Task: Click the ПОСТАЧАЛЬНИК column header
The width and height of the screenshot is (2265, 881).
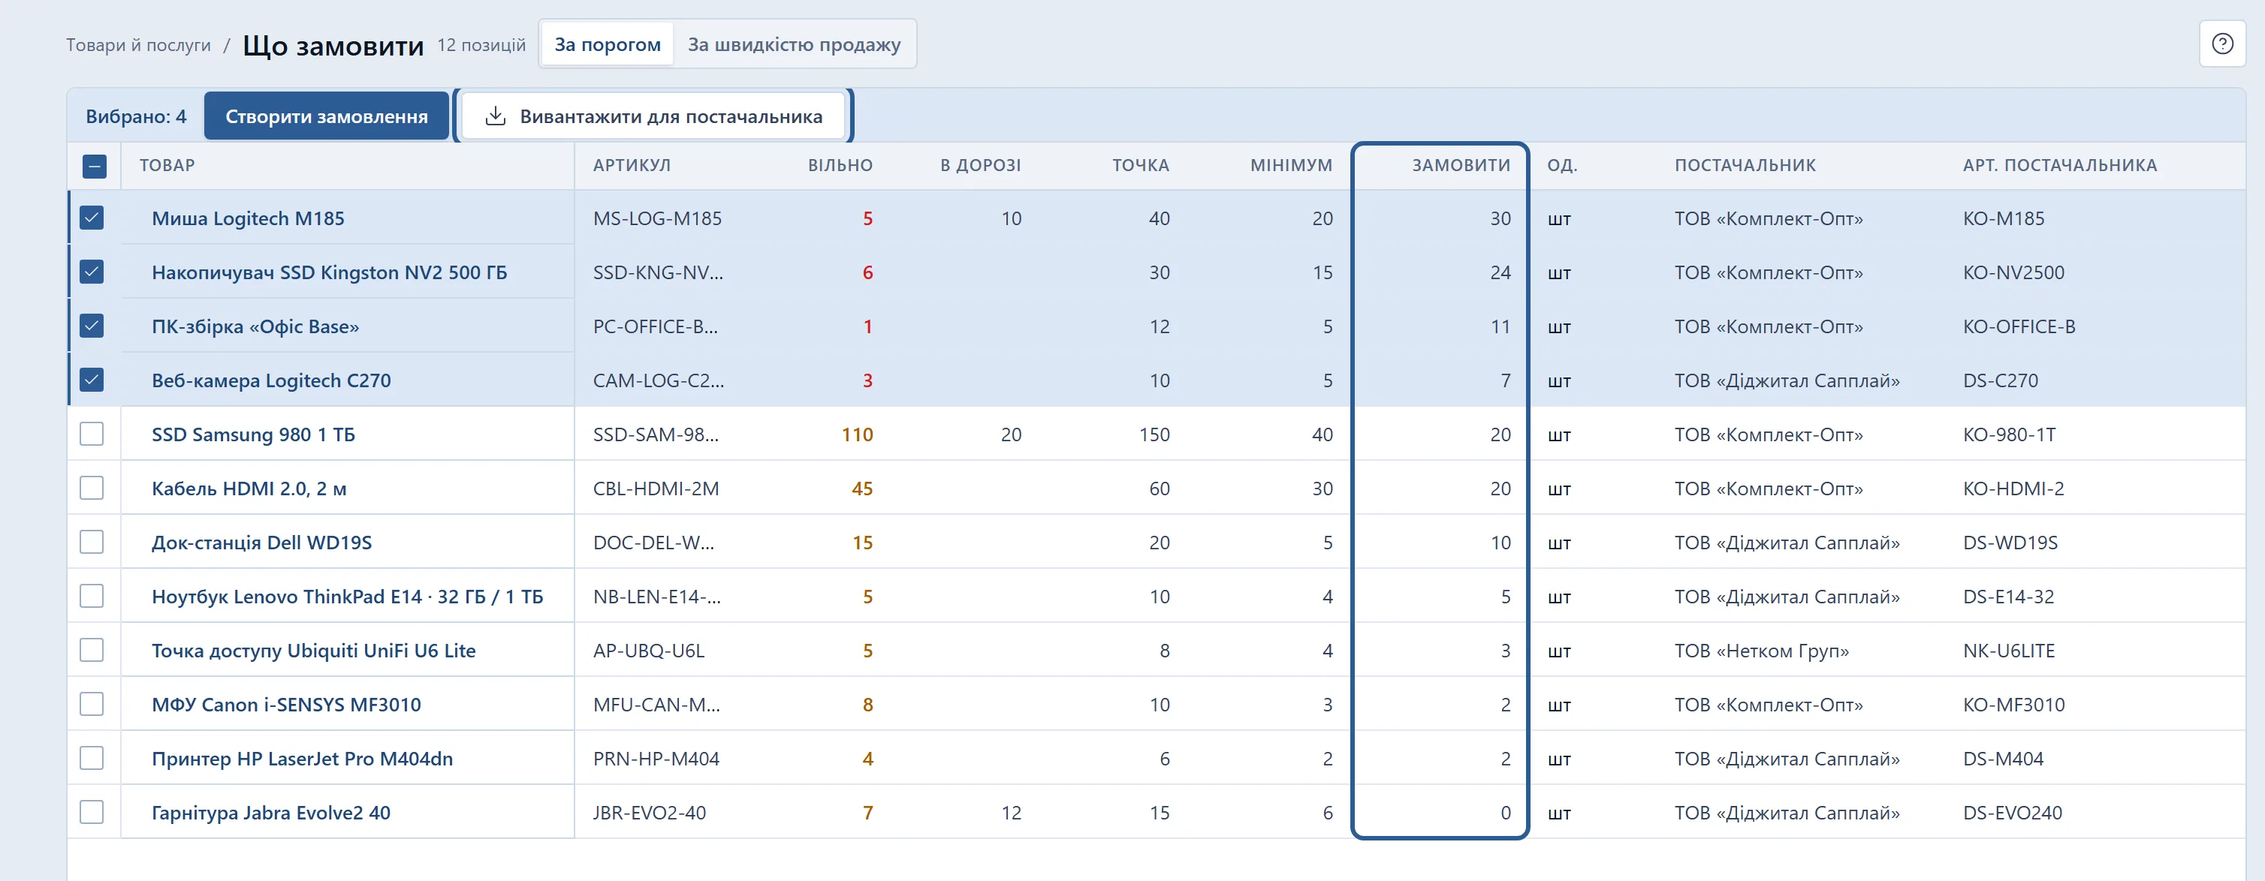Action: (x=1745, y=165)
